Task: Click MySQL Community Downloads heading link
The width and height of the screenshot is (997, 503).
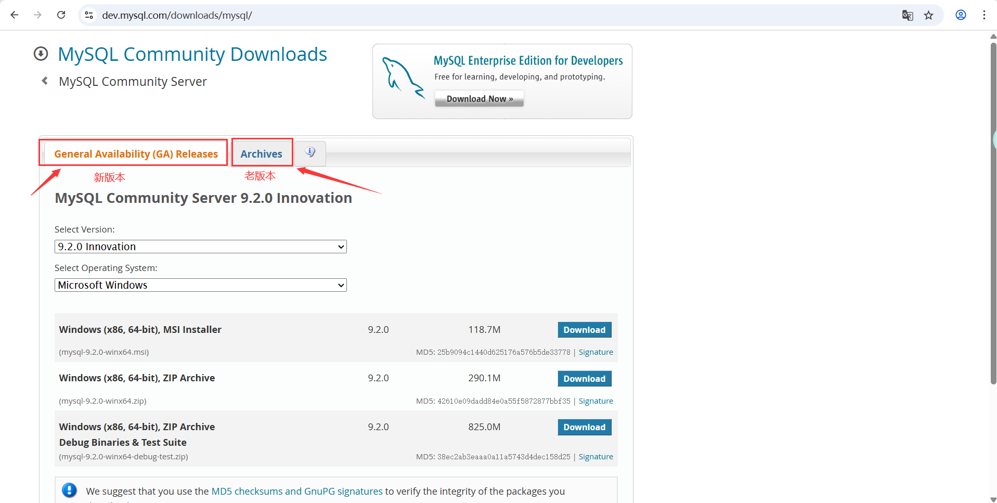Action: coord(192,54)
